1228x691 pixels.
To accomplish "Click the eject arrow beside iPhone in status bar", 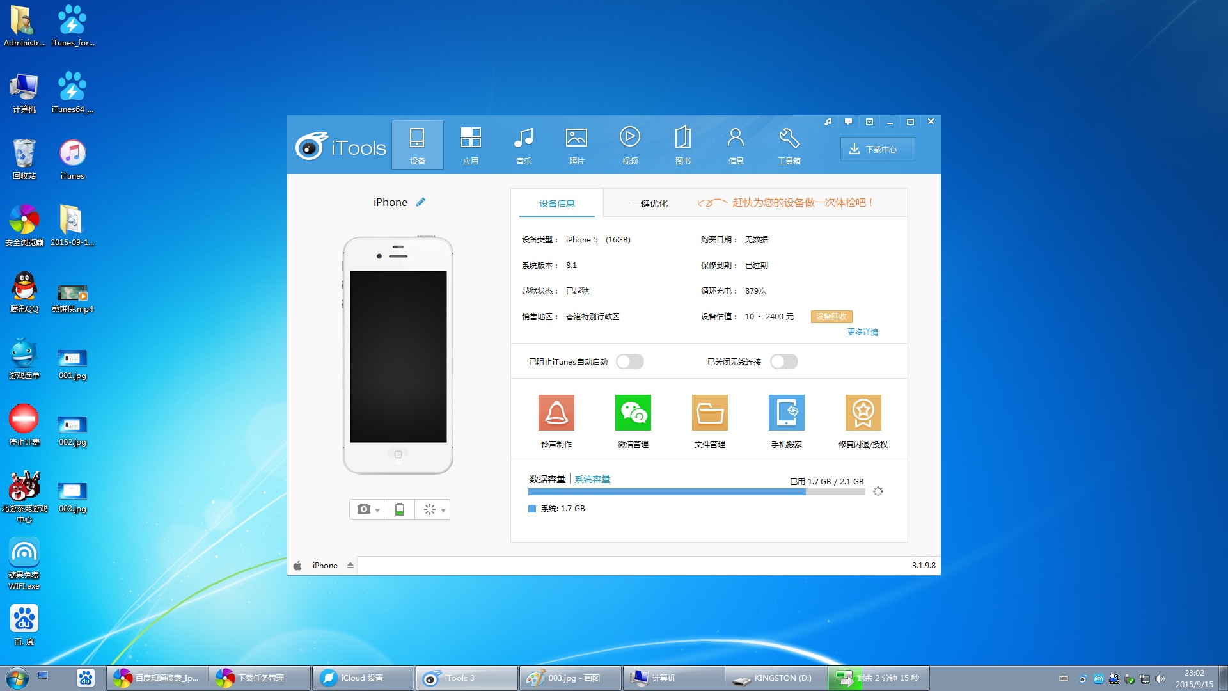I will [x=350, y=566].
